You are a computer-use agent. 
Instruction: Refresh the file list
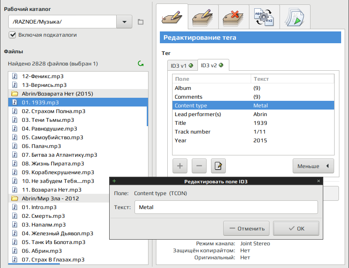pos(141,64)
